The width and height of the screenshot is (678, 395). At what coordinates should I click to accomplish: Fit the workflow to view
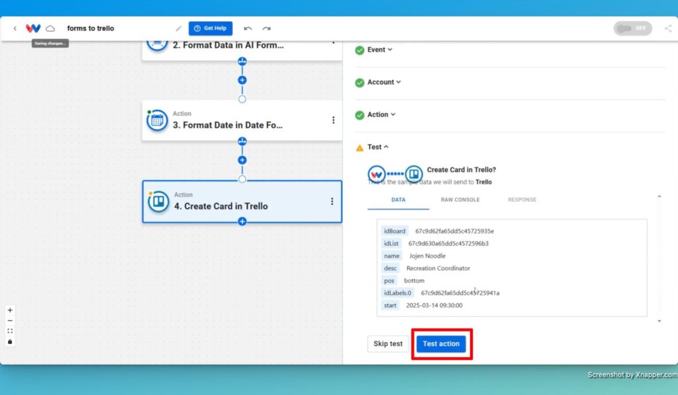(x=10, y=331)
